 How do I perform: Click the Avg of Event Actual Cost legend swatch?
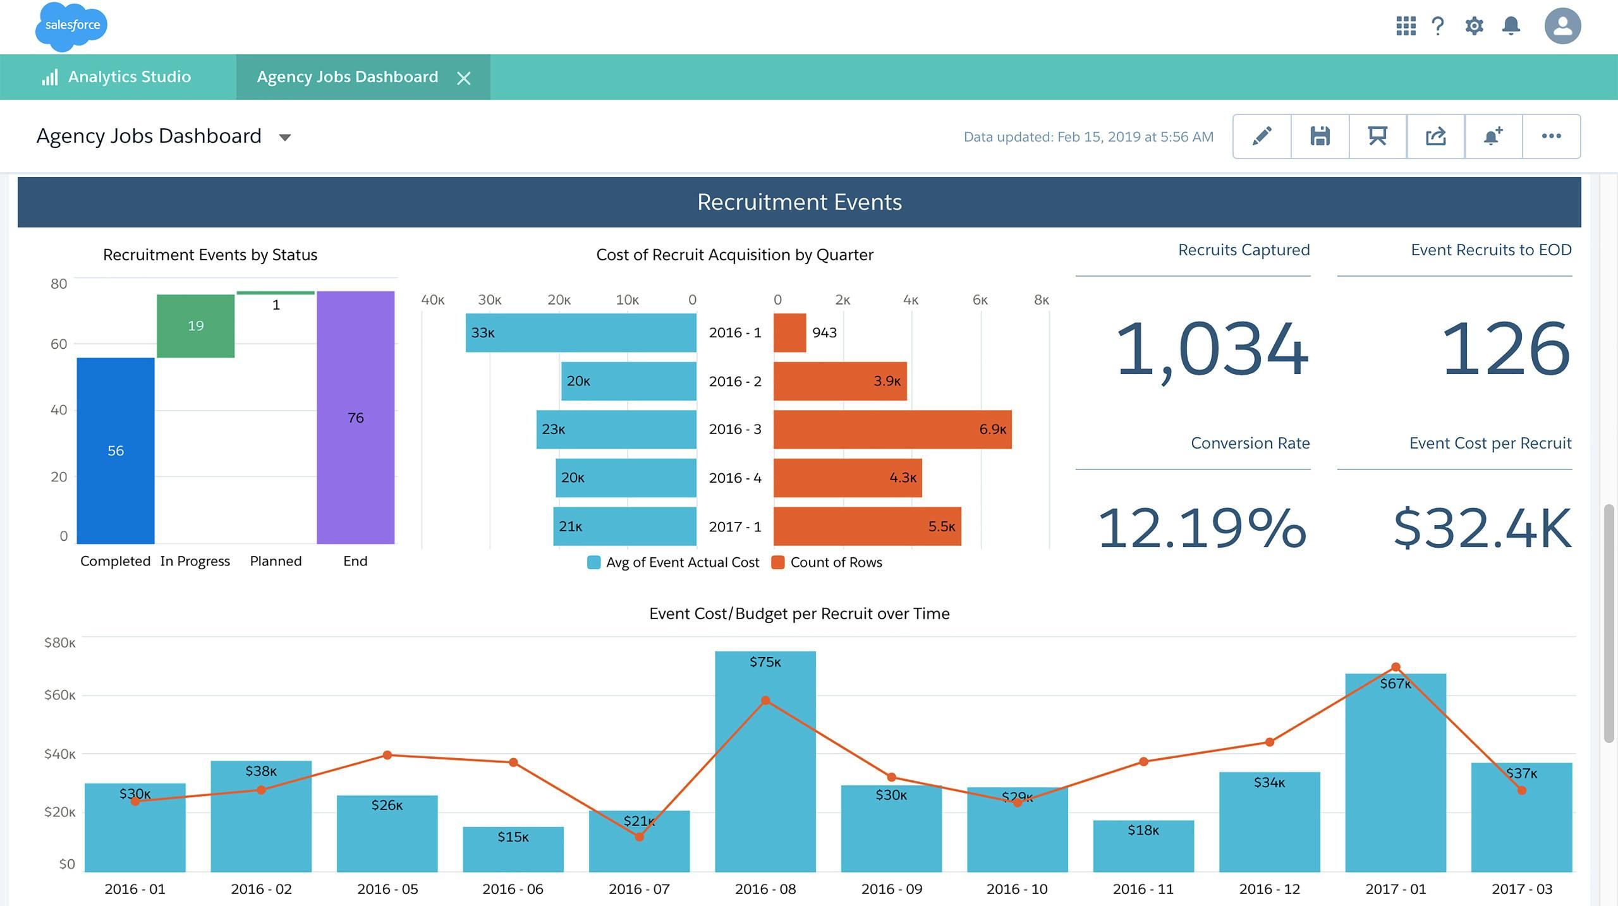[593, 562]
